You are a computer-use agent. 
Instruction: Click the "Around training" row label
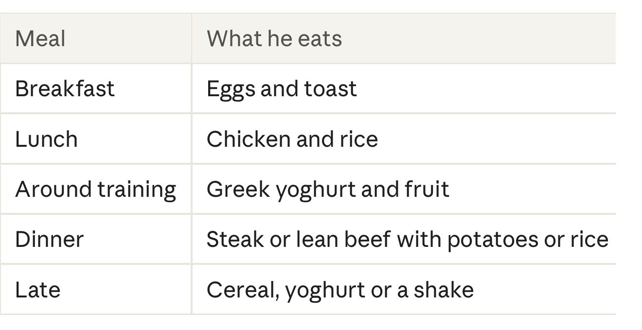[95, 190]
